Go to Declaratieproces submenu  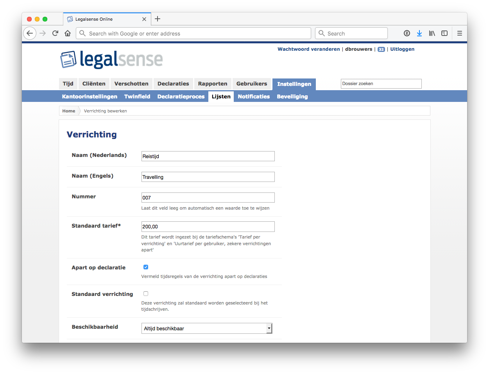(181, 96)
